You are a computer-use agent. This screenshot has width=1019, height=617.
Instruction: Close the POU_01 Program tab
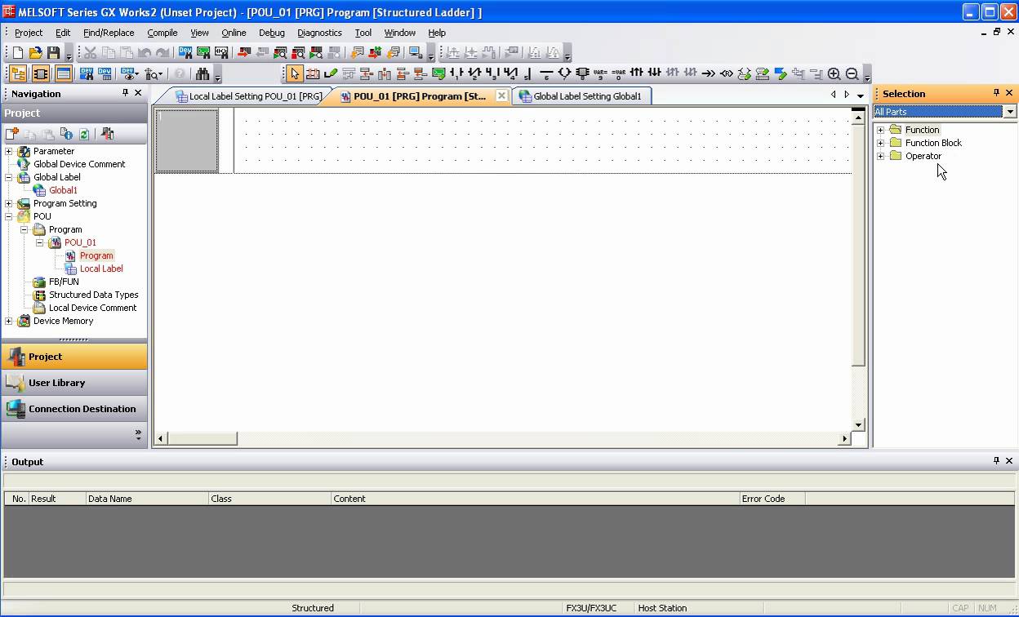[x=501, y=96]
